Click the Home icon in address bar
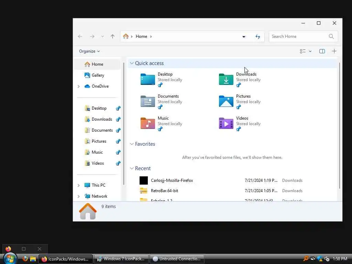352x264 pixels. pos(126,36)
